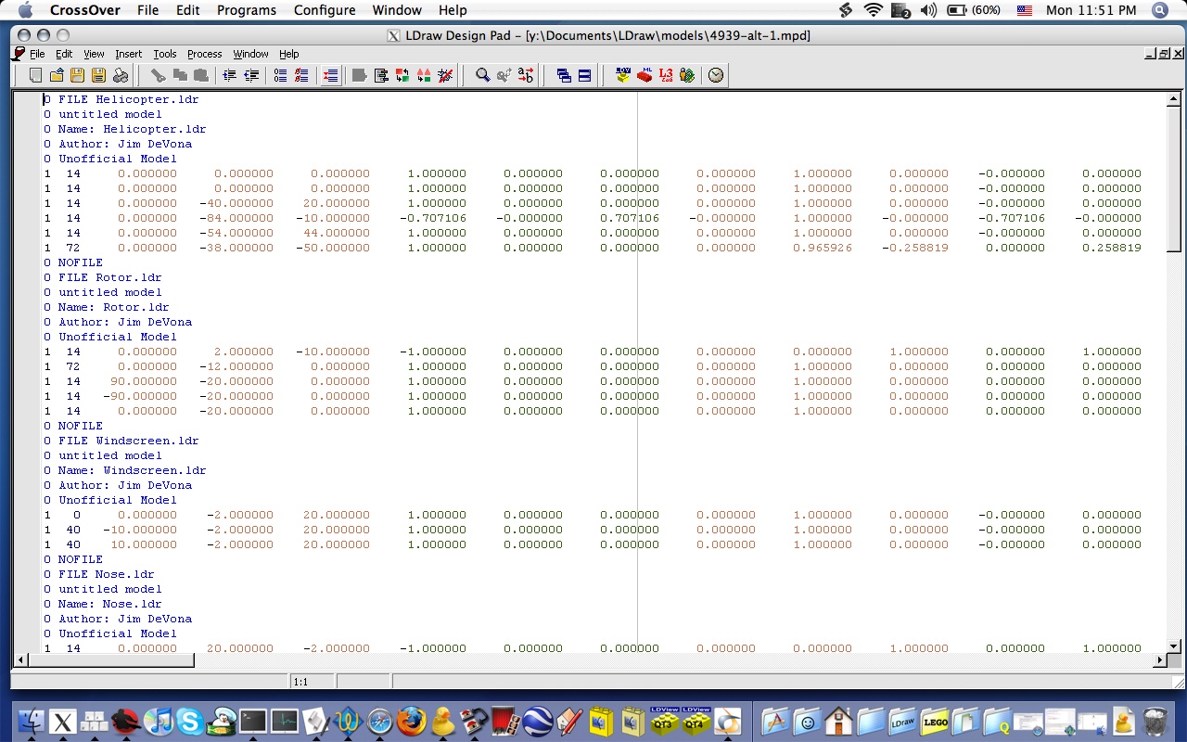The image size is (1187, 742).
Task: Click the Save All double-floppy toolbar icon
Action: [97, 75]
